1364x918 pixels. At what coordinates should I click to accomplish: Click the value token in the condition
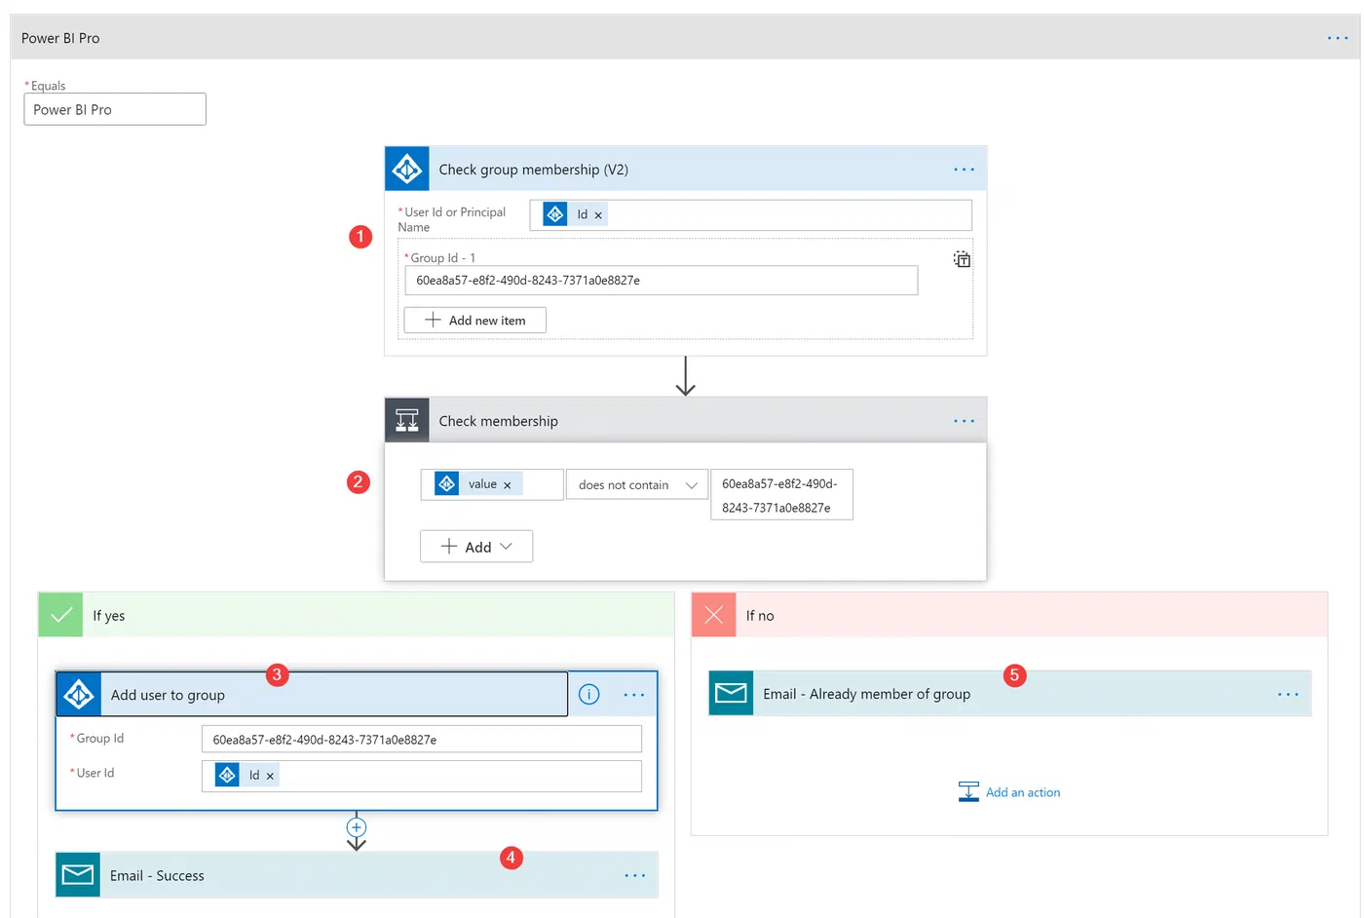(x=478, y=483)
